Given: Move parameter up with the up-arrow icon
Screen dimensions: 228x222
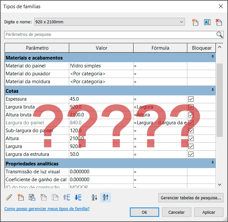Looking at the screenshot, I should point(67,197).
